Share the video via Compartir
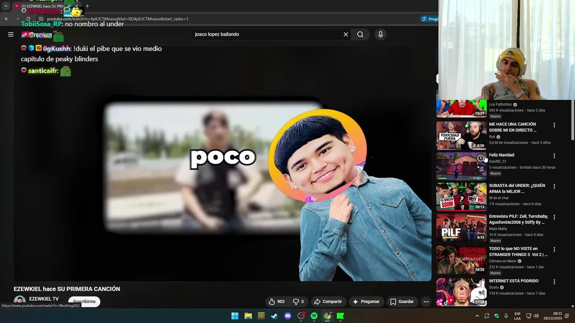The height and width of the screenshot is (323, 575). click(x=328, y=301)
